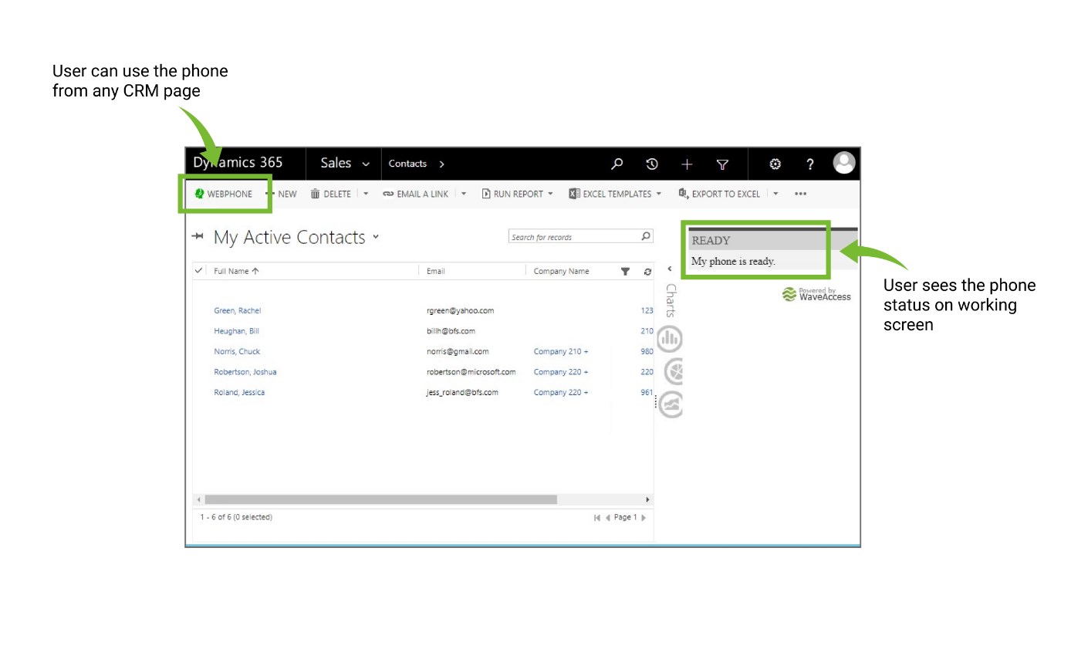Click EXPORT TO EXCEL
The width and height of the screenshot is (1071, 646).
tap(720, 194)
